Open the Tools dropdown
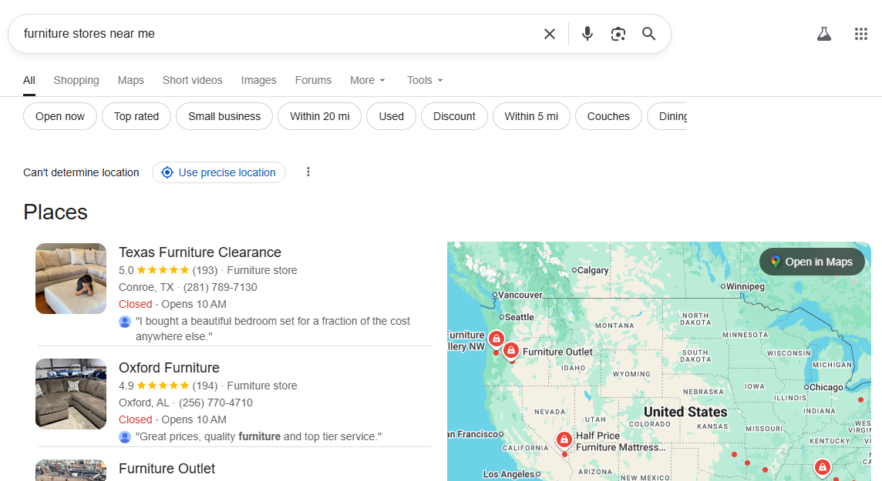 (x=425, y=80)
